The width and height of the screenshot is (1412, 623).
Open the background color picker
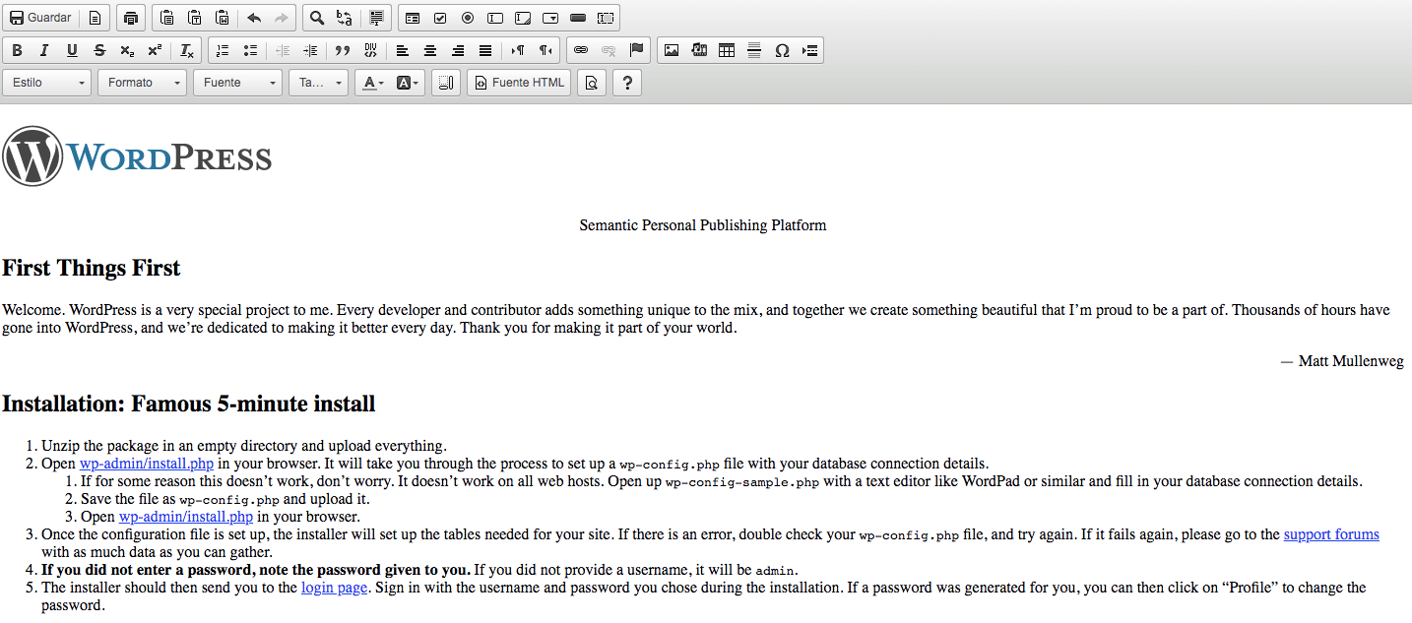coord(408,83)
